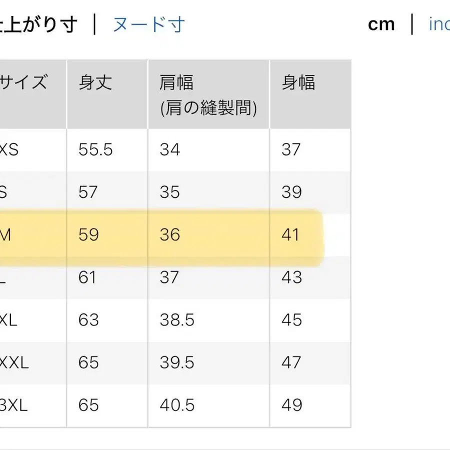Click the 55.5 body length for XS
This screenshot has width=450, height=450.
pyautogui.click(x=95, y=149)
